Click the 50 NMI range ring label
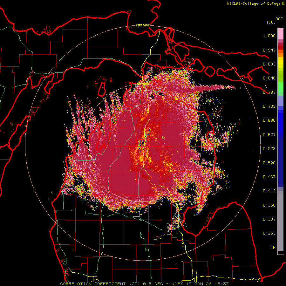286x286 pixels. 143,84
